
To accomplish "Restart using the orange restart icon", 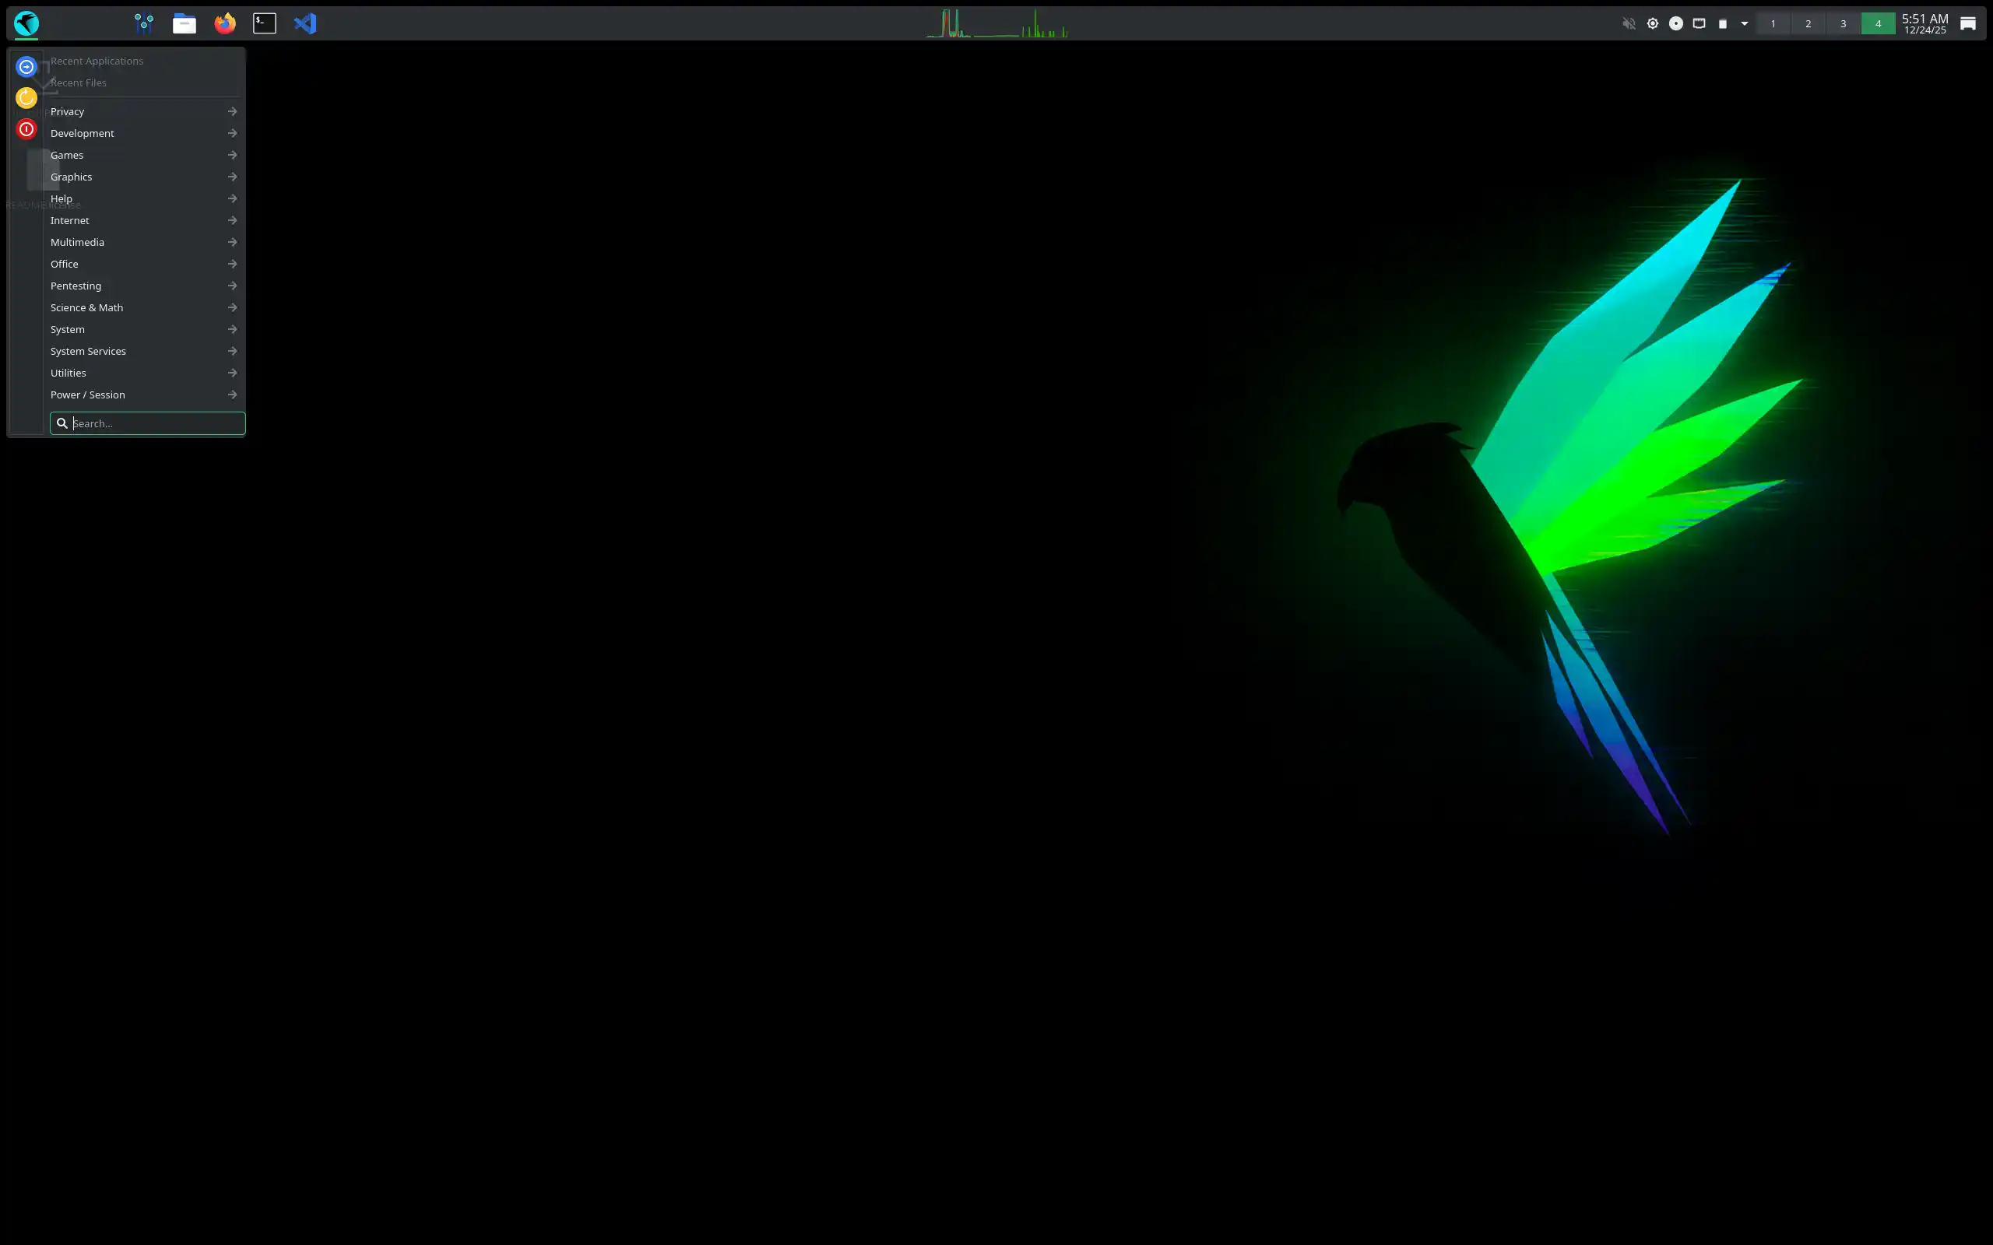I will 26,97.
